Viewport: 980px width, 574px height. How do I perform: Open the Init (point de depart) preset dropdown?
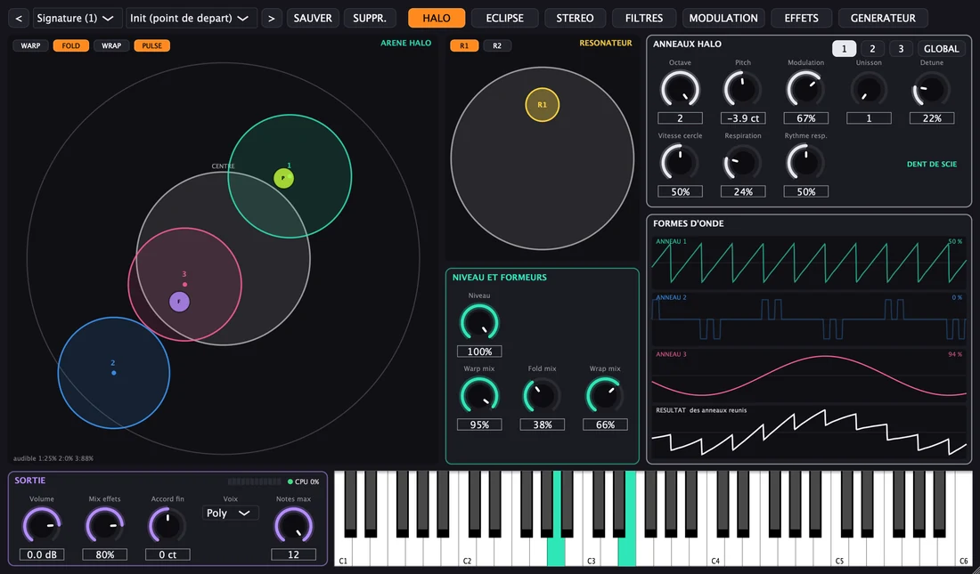[x=191, y=18]
